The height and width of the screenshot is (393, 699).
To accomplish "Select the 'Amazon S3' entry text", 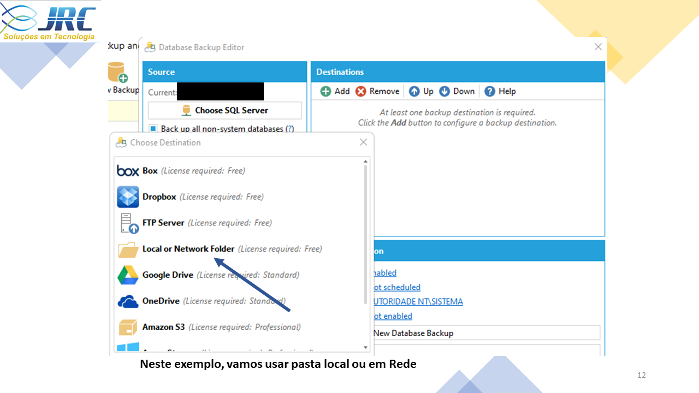I will tap(164, 327).
